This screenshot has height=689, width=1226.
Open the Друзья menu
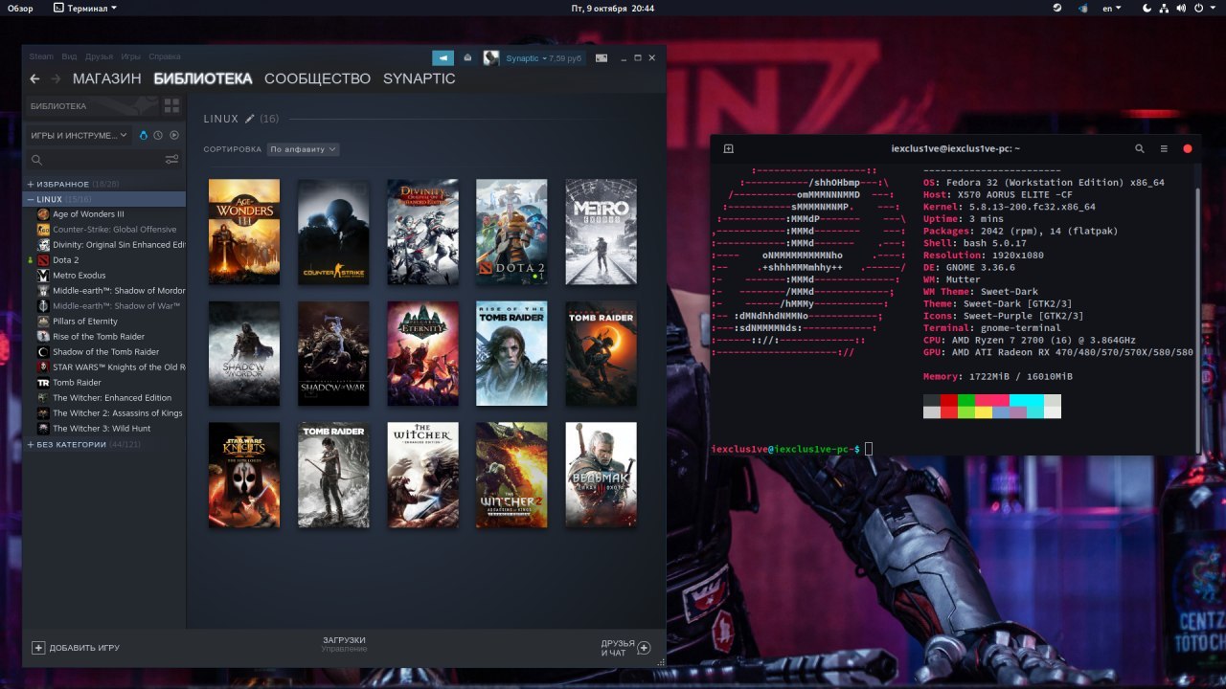[x=99, y=56]
